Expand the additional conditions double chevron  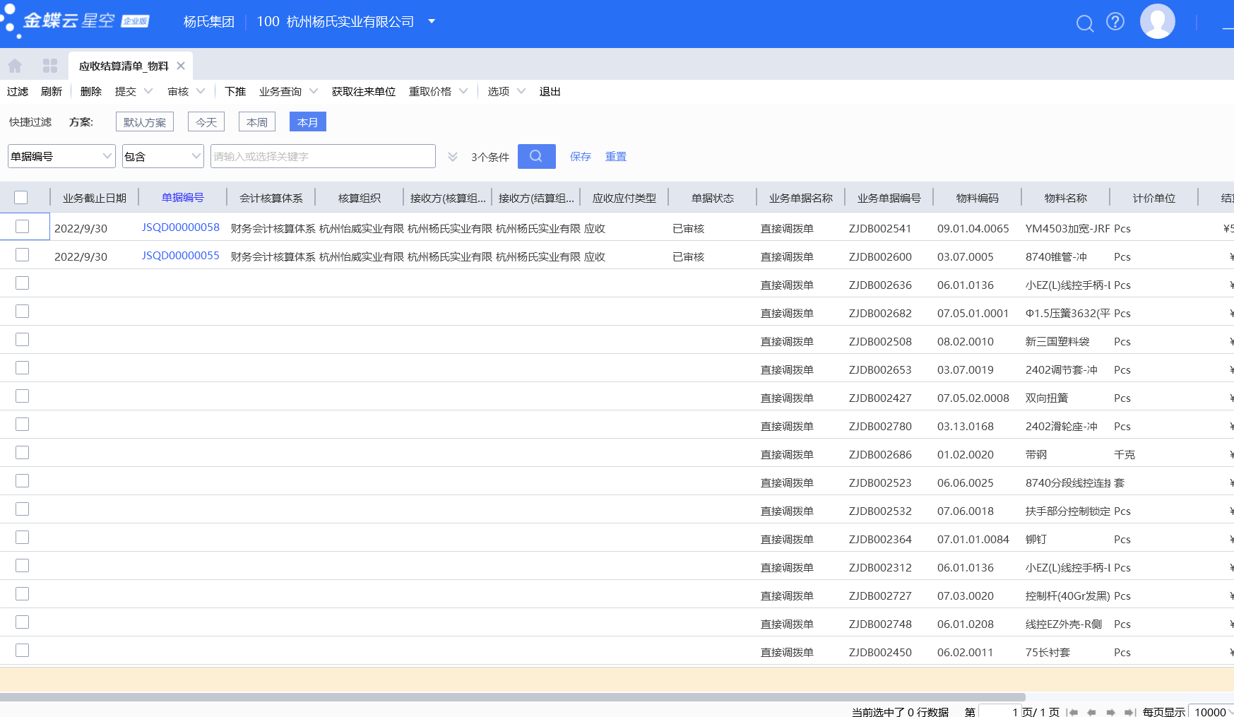click(x=453, y=157)
